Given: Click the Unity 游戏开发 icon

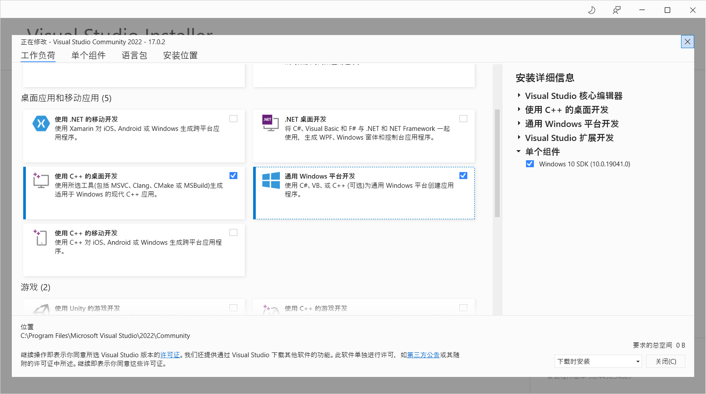Looking at the screenshot, I should click(x=41, y=309).
